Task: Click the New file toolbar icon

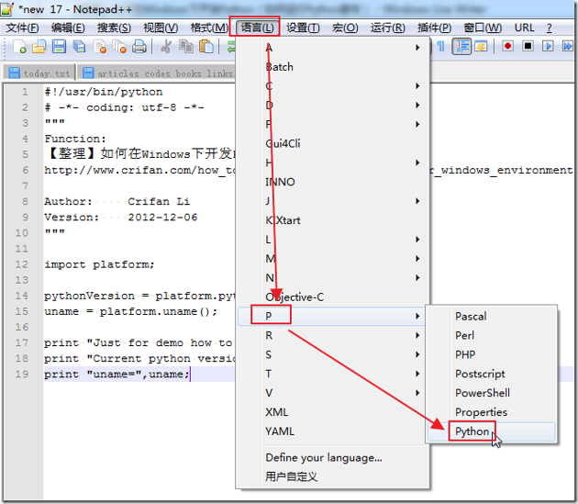Action: (x=19, y=47)
